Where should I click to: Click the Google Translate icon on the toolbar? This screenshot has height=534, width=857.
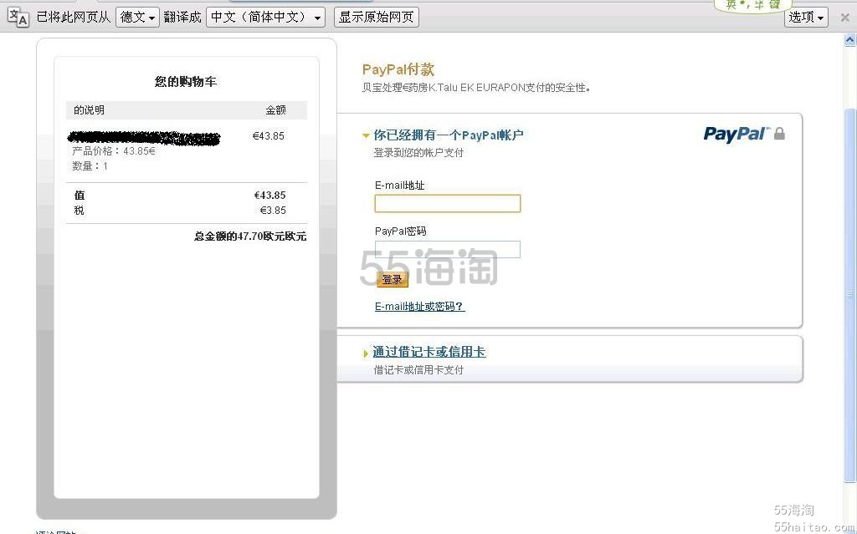click(17, 16)
